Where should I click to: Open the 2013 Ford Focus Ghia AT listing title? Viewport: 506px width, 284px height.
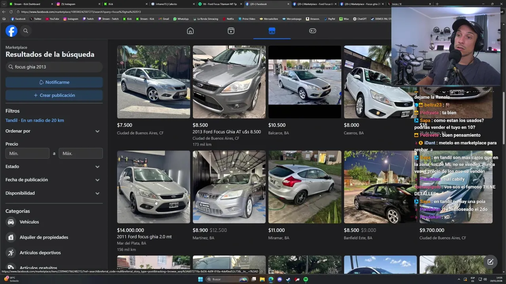227,132
